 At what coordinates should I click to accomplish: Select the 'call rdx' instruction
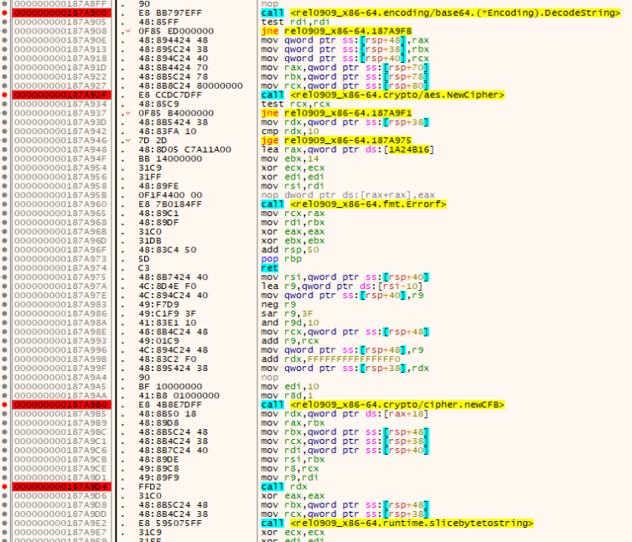(284, 487)
